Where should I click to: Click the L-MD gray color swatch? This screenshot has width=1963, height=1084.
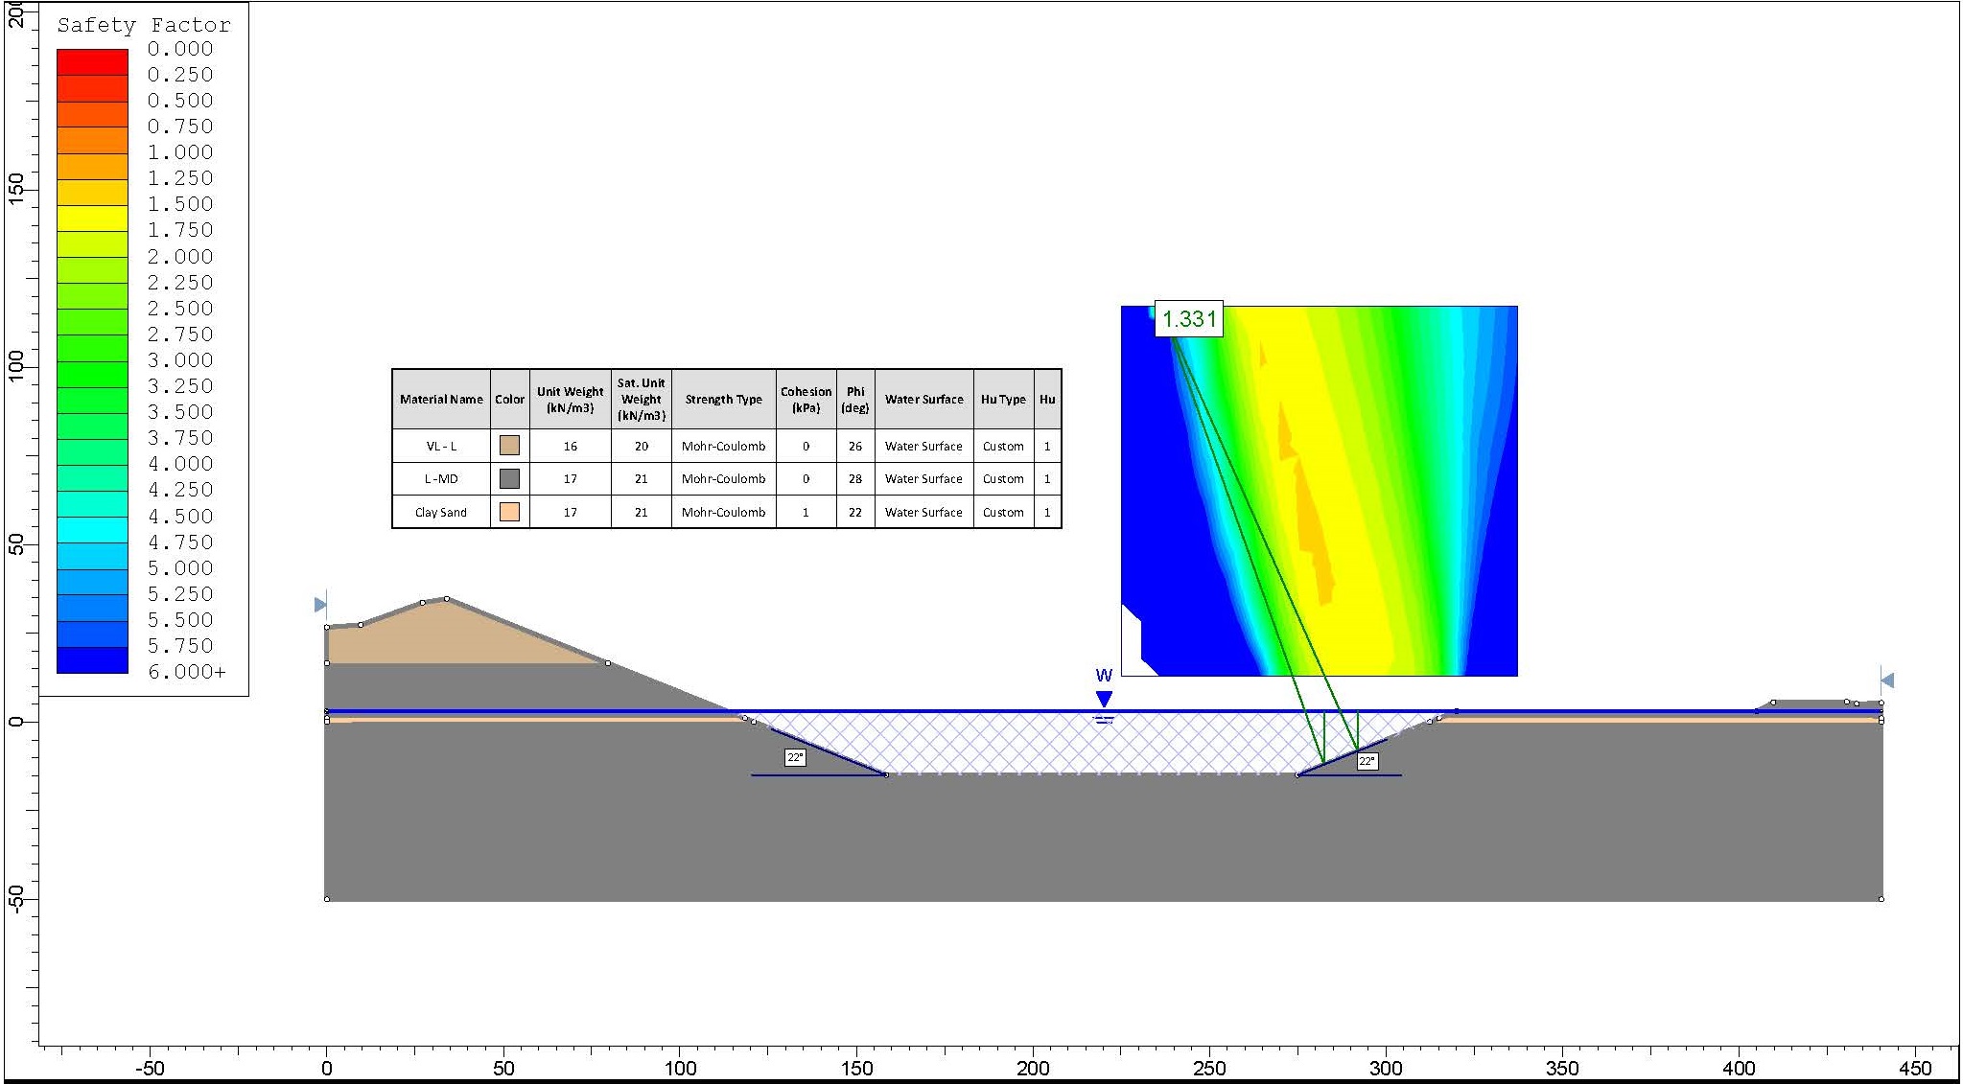coord(509,478)
